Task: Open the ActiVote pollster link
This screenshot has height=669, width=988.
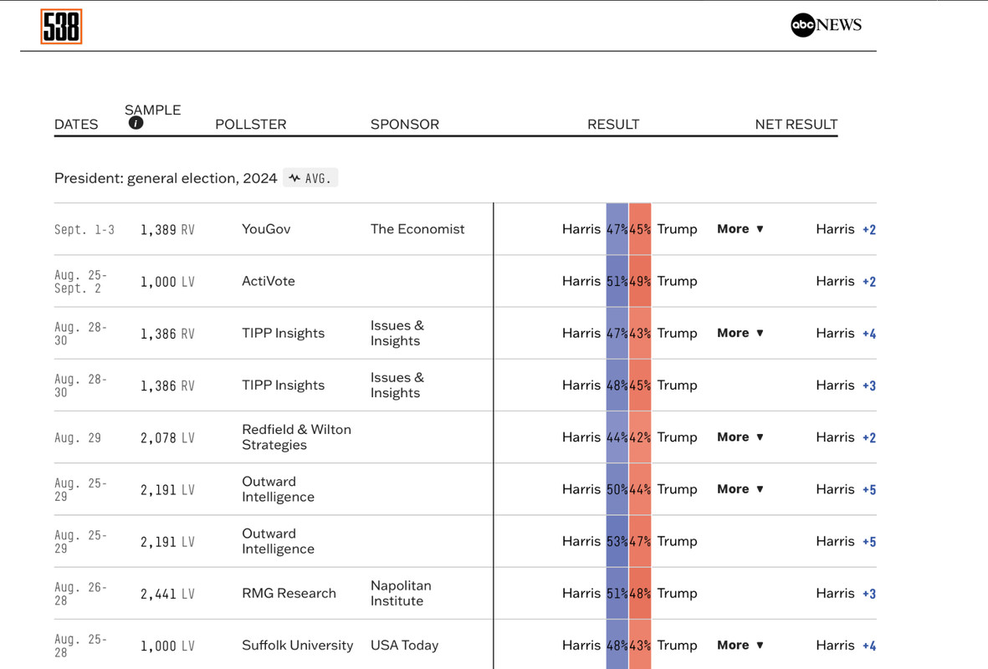Action: click(269, 281)
